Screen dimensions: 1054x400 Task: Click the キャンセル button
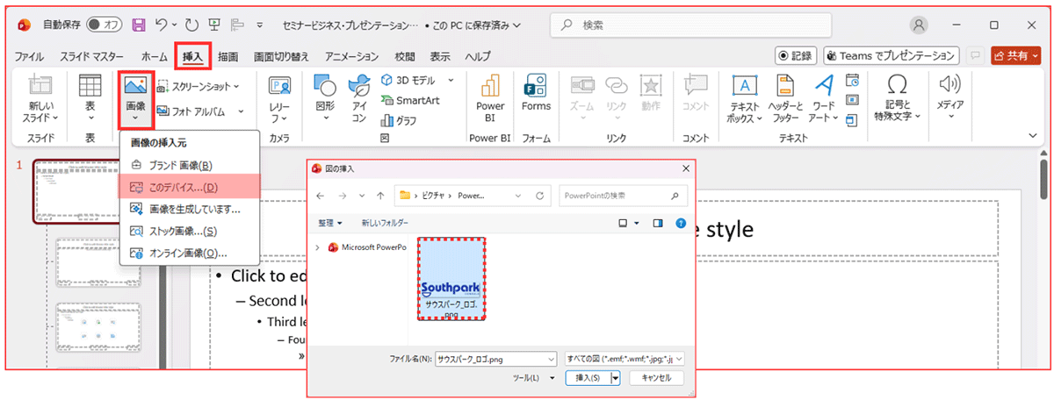(656, 377)
